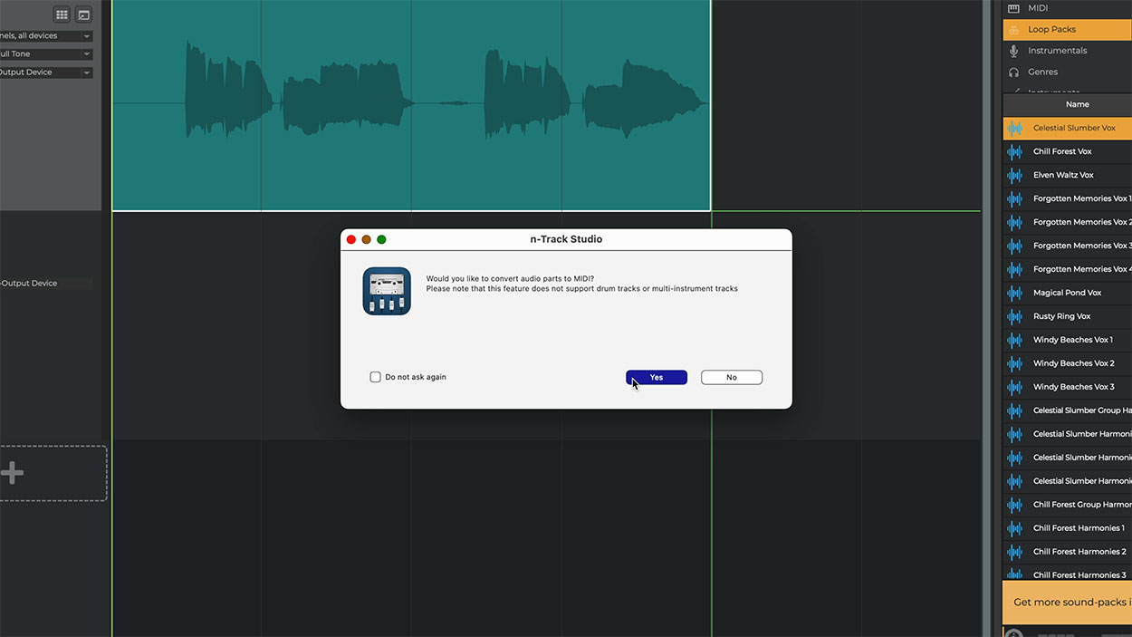
Task: Confirm conversion with the Yes button
Action: click(656, 377)
